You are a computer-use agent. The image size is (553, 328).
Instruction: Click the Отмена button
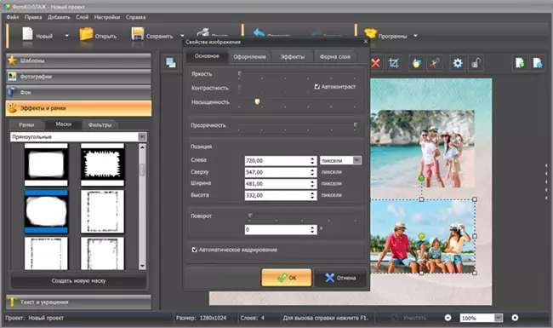tap(340, 278)
